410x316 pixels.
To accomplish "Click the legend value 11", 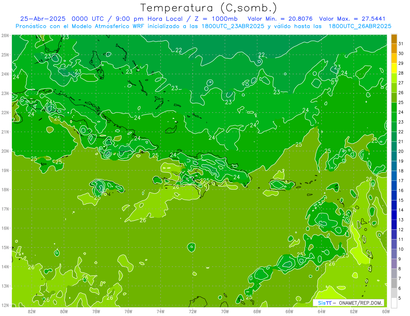I will (x=401, y=239).
